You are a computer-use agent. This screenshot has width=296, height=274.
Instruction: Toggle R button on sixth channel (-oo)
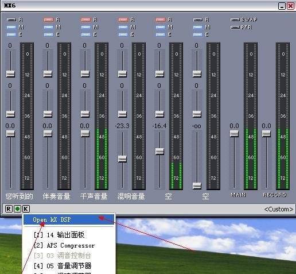(198, 20)
